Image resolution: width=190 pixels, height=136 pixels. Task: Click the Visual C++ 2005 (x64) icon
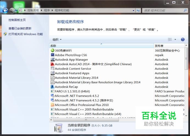(52, 114)
